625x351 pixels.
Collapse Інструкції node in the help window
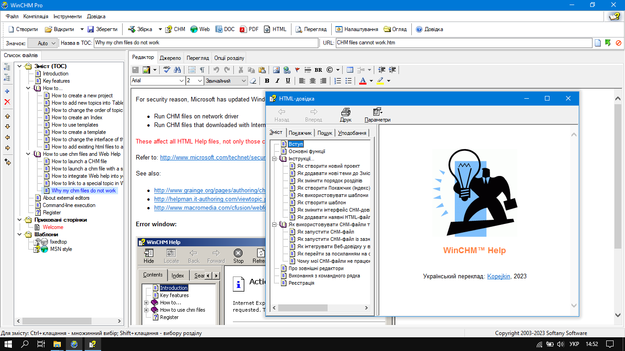click(x=275, y=159)
